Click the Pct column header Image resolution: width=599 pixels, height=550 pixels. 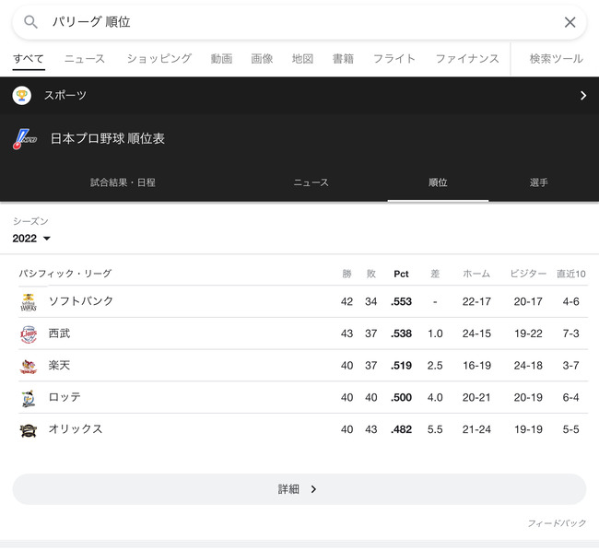(x=401, y=274)
